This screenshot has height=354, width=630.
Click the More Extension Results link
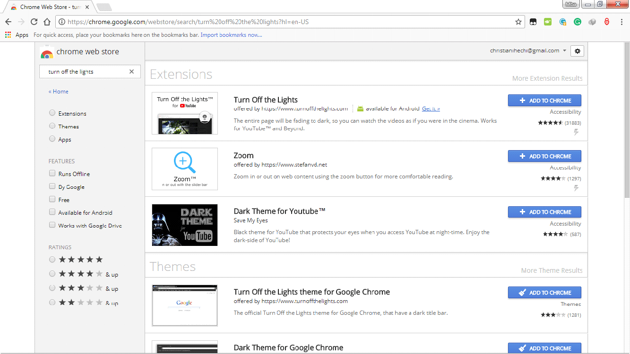[547, 78]
